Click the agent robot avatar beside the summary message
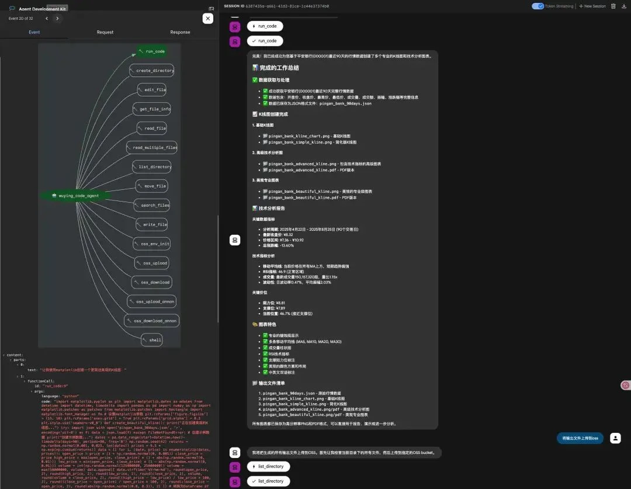631x489 pixels. click(x=234, y=240)
